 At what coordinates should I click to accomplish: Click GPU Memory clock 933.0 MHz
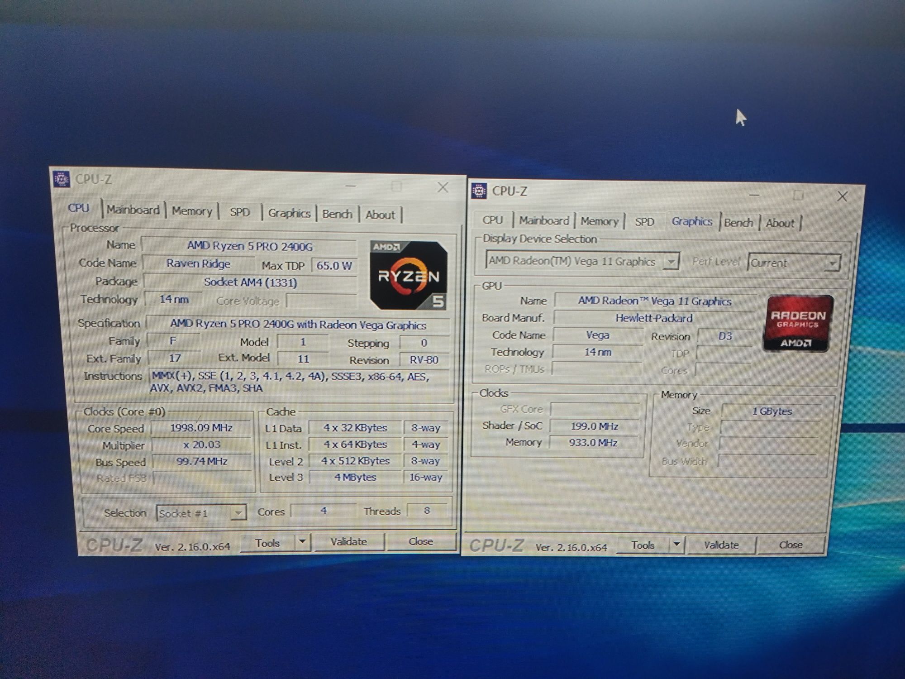(593, 442)
